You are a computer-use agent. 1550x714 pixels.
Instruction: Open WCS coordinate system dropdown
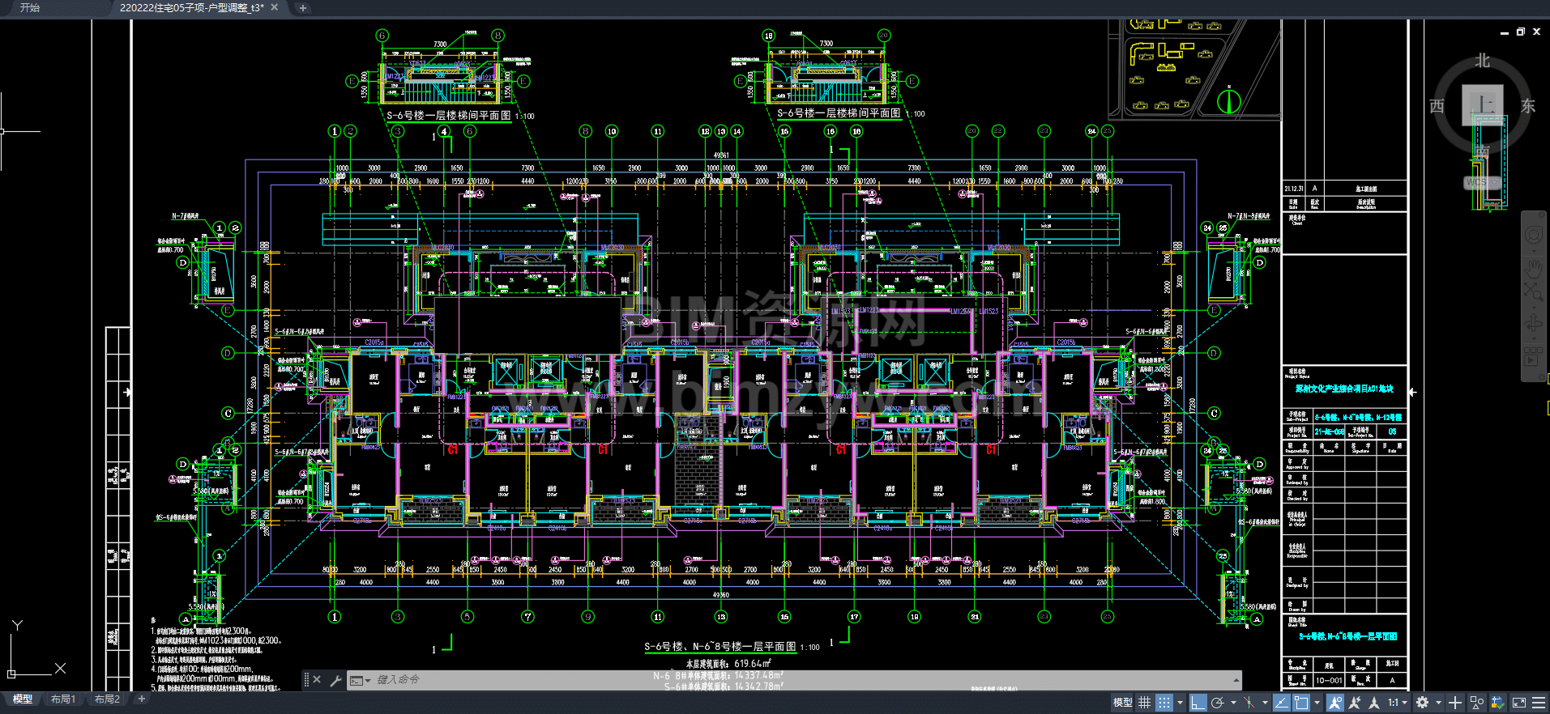[1482, 182]
